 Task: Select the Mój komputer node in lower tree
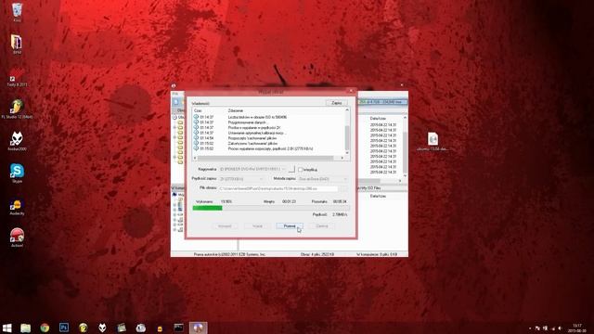[x=177, y=194]
